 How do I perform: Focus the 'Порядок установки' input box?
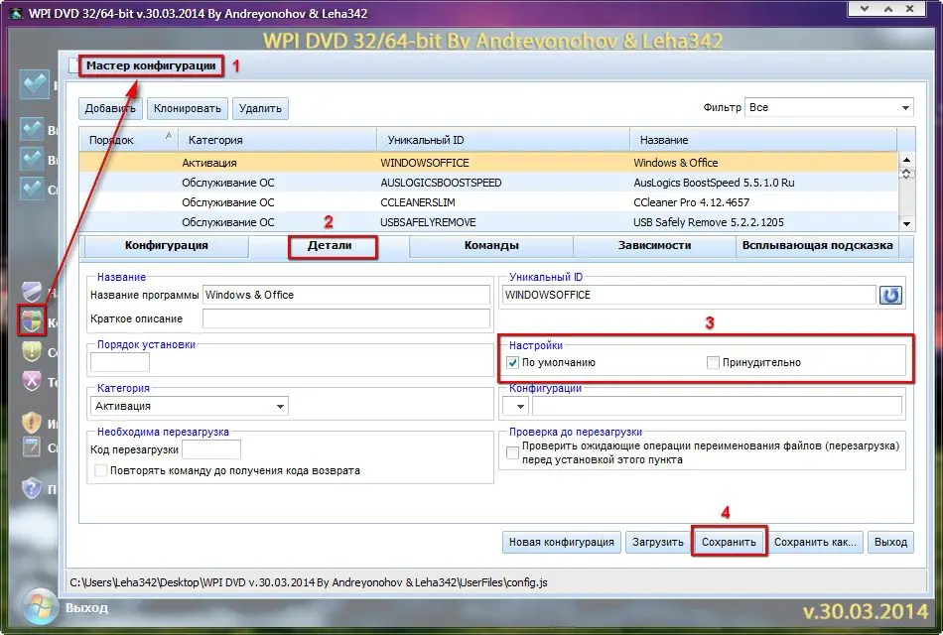click(120, 362)
